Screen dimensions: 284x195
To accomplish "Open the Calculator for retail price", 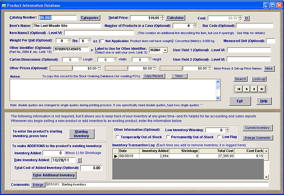I will point(175,18).
